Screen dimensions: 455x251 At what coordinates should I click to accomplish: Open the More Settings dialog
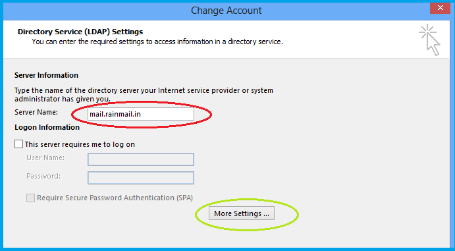coord(242,213)
